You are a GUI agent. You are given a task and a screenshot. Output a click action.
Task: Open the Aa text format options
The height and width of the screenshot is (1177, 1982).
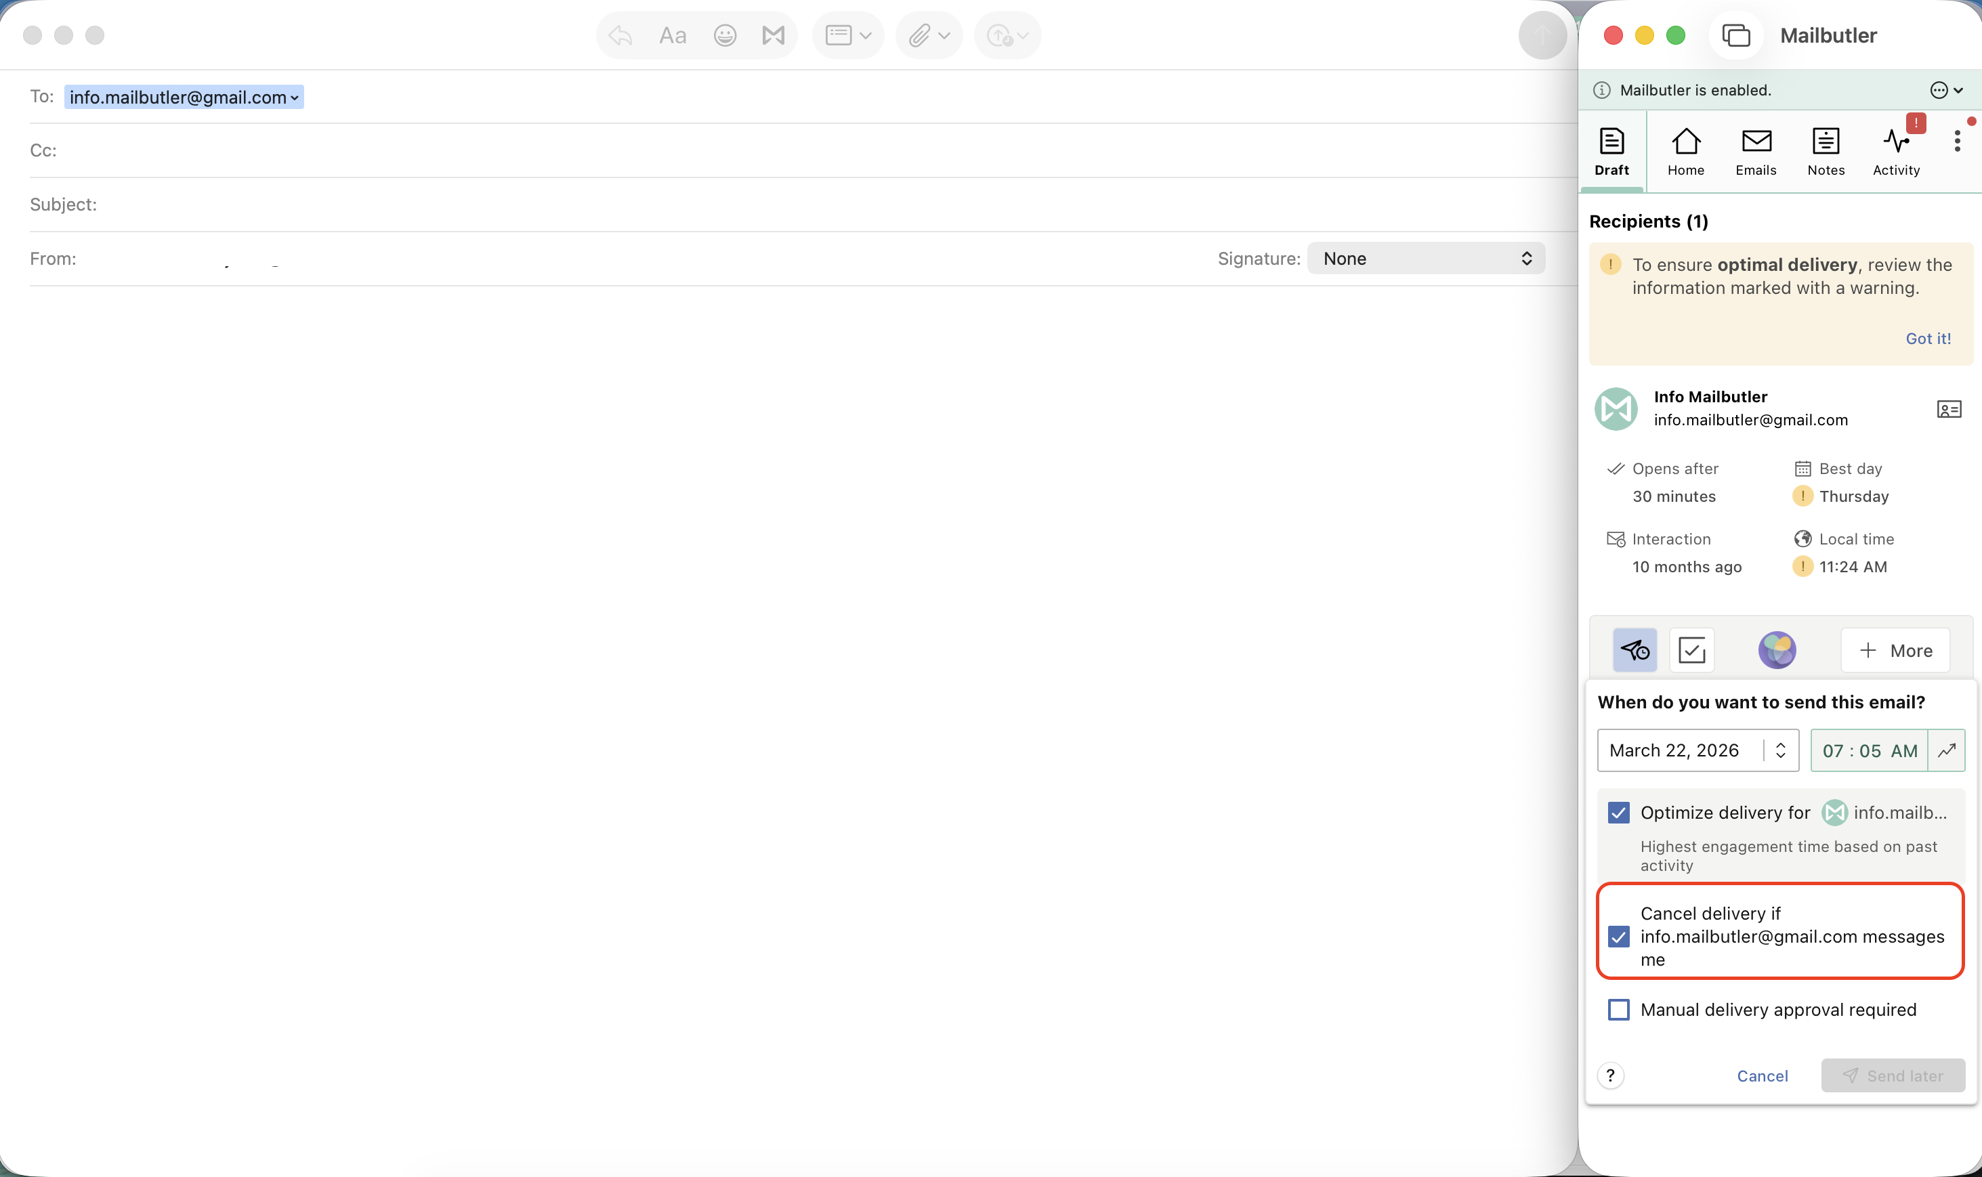673,36
